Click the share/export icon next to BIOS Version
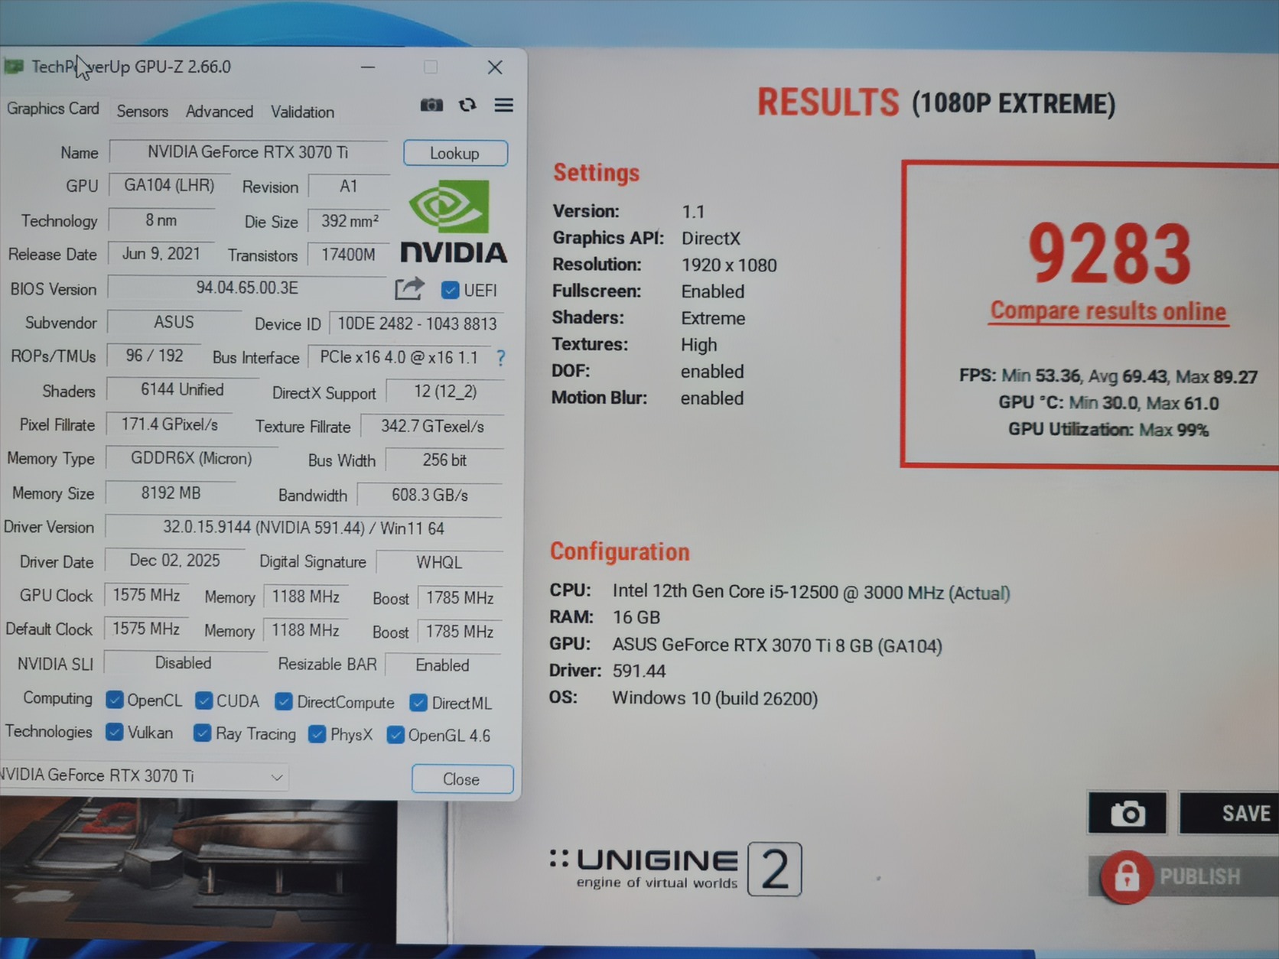Viewport: 1279px width, 959px height. pyautogui.click(x=409, y=289)
